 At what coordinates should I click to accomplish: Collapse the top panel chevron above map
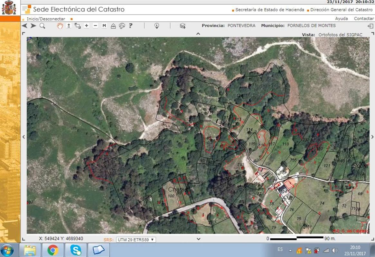click(198, 33)
